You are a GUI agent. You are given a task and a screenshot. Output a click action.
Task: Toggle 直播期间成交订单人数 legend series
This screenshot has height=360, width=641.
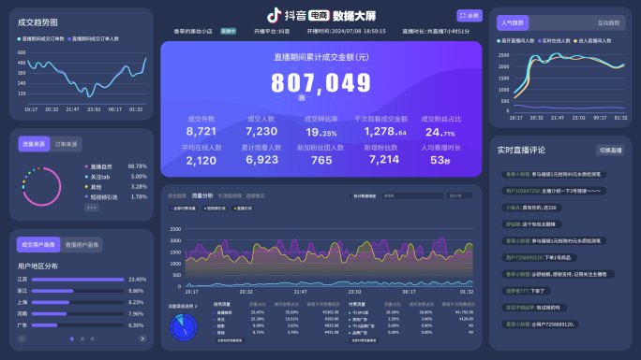93,39
